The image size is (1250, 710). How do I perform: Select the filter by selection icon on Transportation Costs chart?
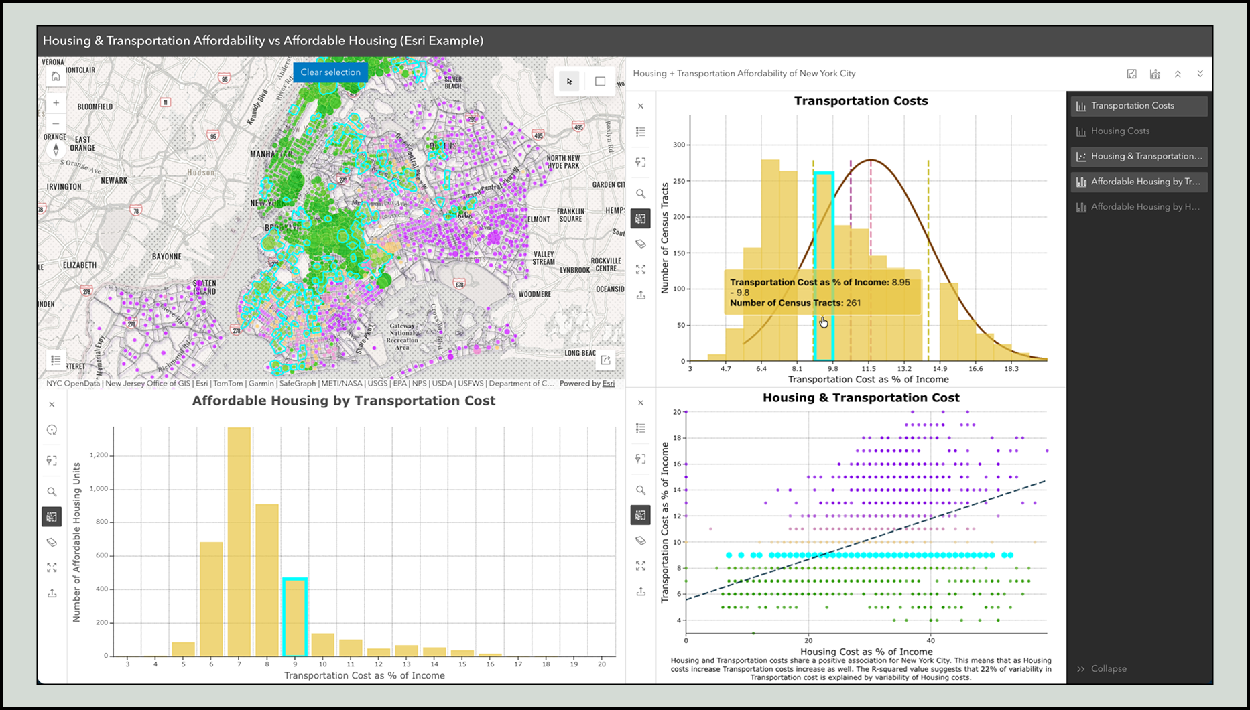point(641,161)
